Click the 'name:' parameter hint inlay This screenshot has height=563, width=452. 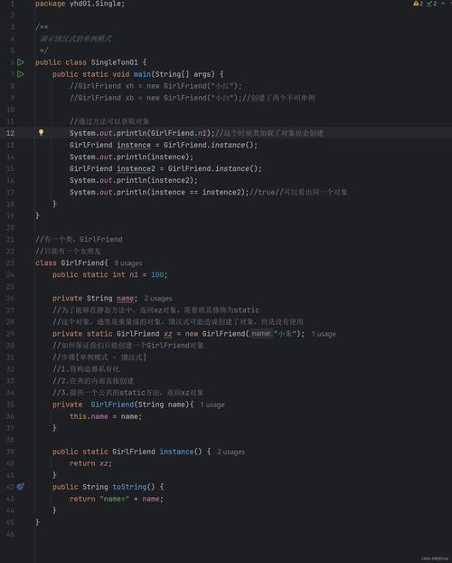click(261, 334)
